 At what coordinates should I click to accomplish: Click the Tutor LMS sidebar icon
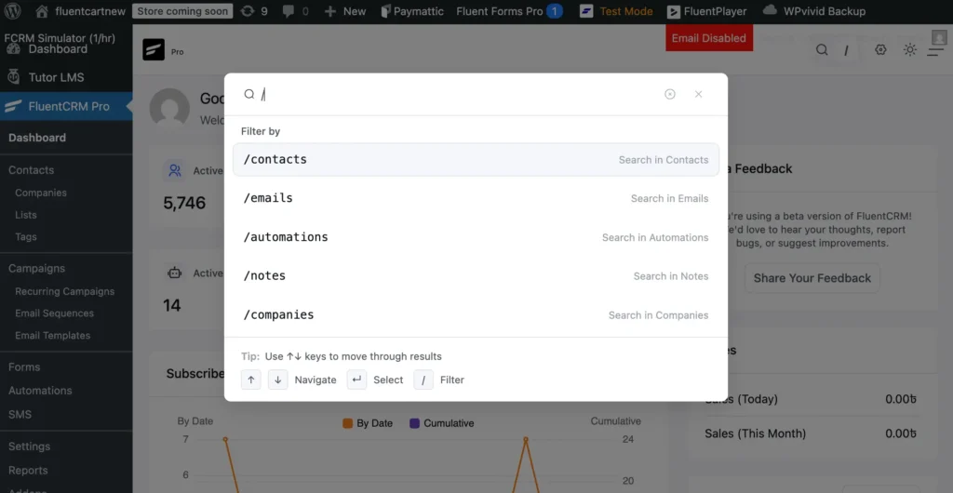(13, 77)
